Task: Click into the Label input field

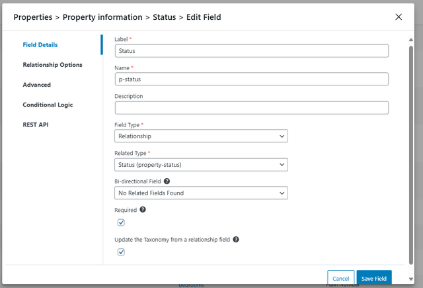Action: click(252, 51)
